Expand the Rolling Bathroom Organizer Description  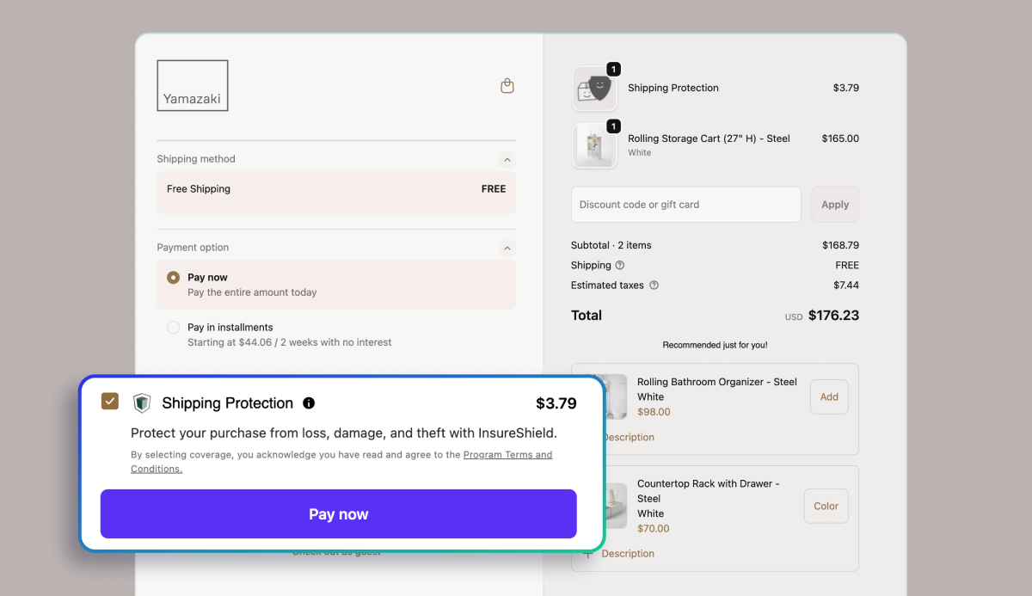tap(628, 437)
